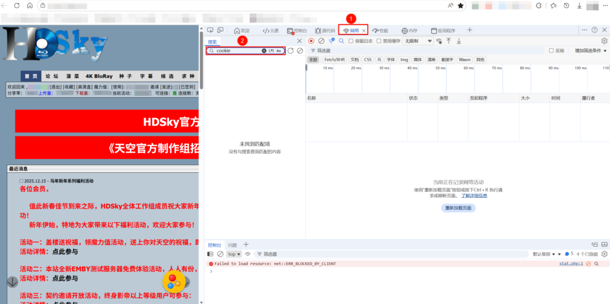Select the Fetch/XHR filter chip
The width and height of the screenshot is (610, 304).
334,60
